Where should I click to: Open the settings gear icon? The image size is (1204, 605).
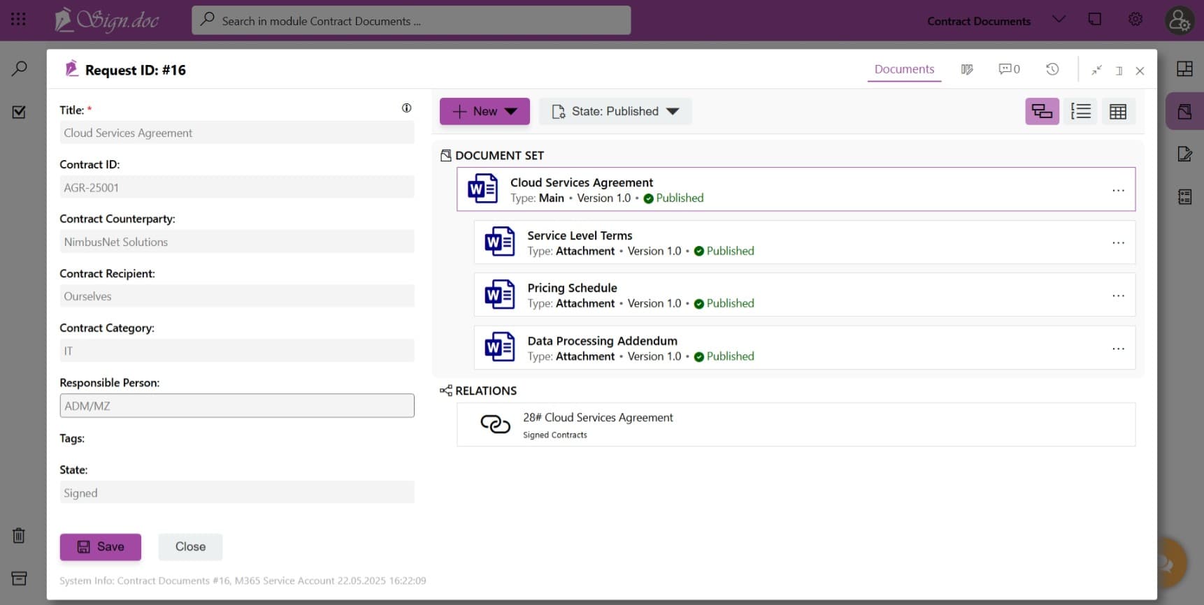coord(1135,20)
